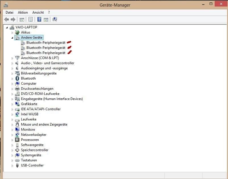
Task: Close the Geräte-Manager window
Action: (x=221, y=4)
